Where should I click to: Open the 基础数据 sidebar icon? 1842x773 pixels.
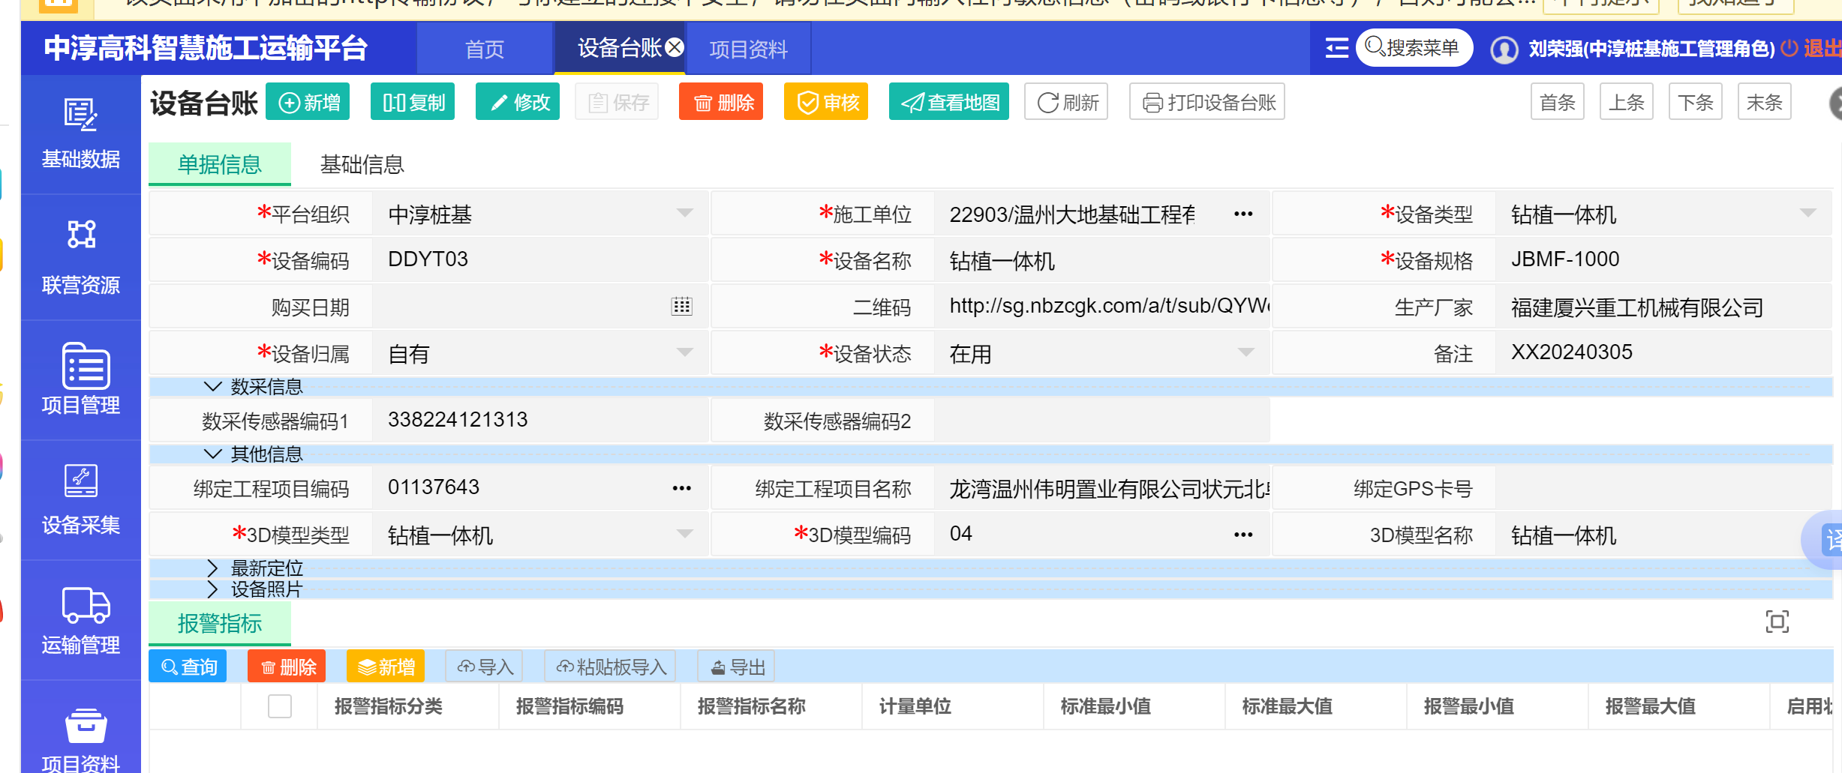pos(80,116)
